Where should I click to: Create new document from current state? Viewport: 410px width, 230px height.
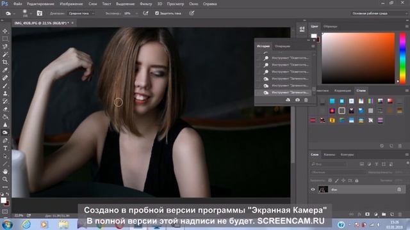point(288,100)
